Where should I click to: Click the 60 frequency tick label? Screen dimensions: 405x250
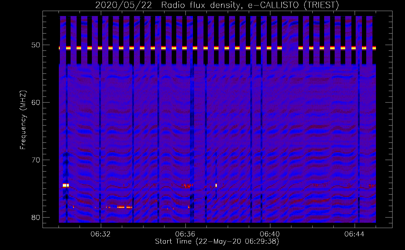(x=36, y=102)
